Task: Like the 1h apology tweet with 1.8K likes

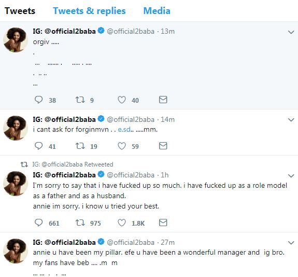Action: 122,223
